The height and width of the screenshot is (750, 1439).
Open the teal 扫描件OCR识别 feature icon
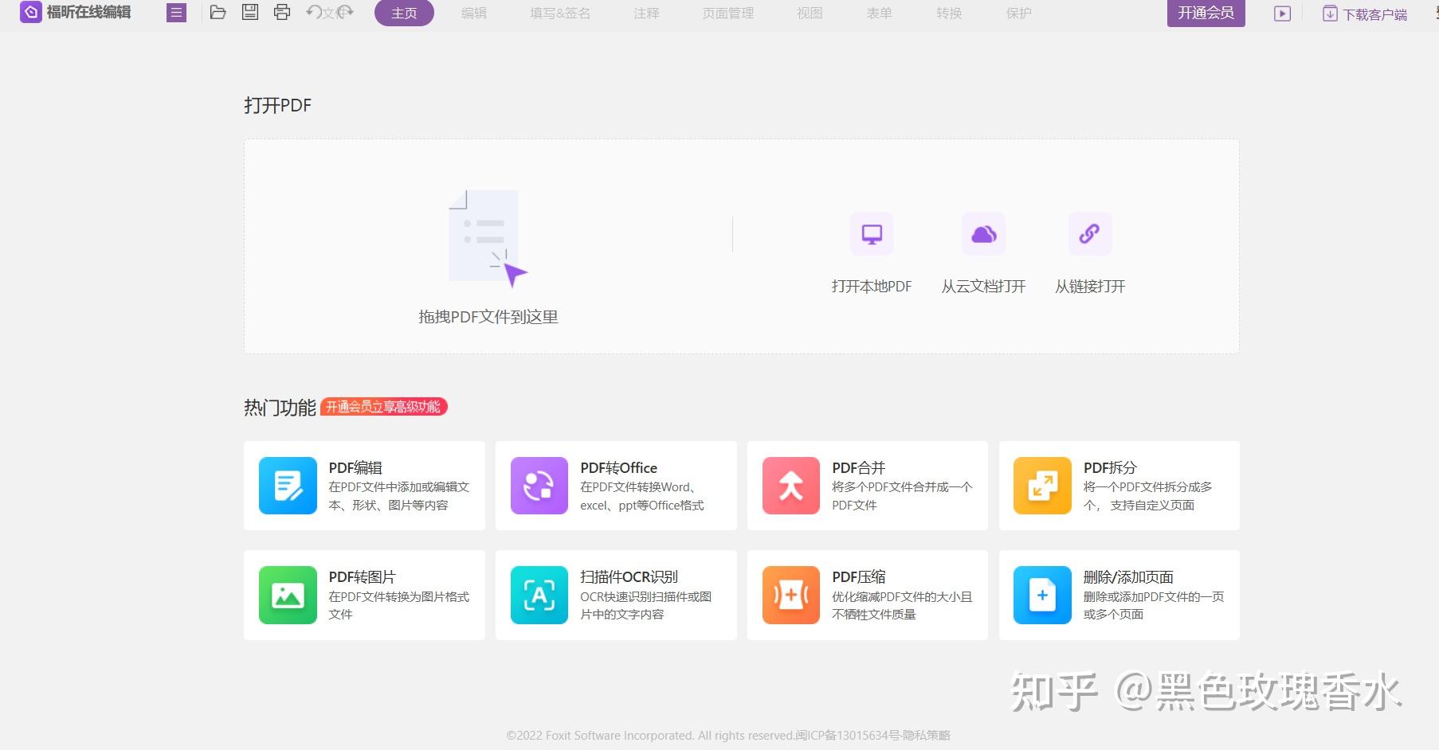coord(539,595)
